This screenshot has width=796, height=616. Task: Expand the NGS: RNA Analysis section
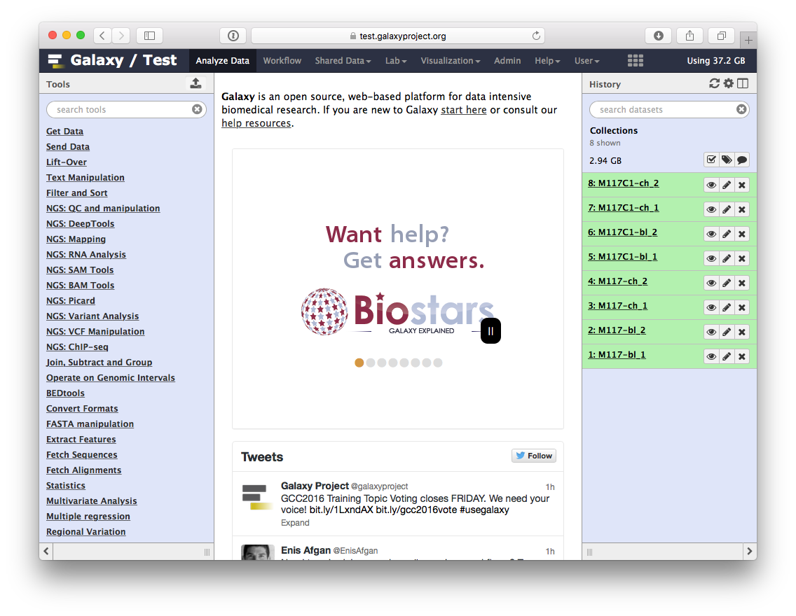86,255
